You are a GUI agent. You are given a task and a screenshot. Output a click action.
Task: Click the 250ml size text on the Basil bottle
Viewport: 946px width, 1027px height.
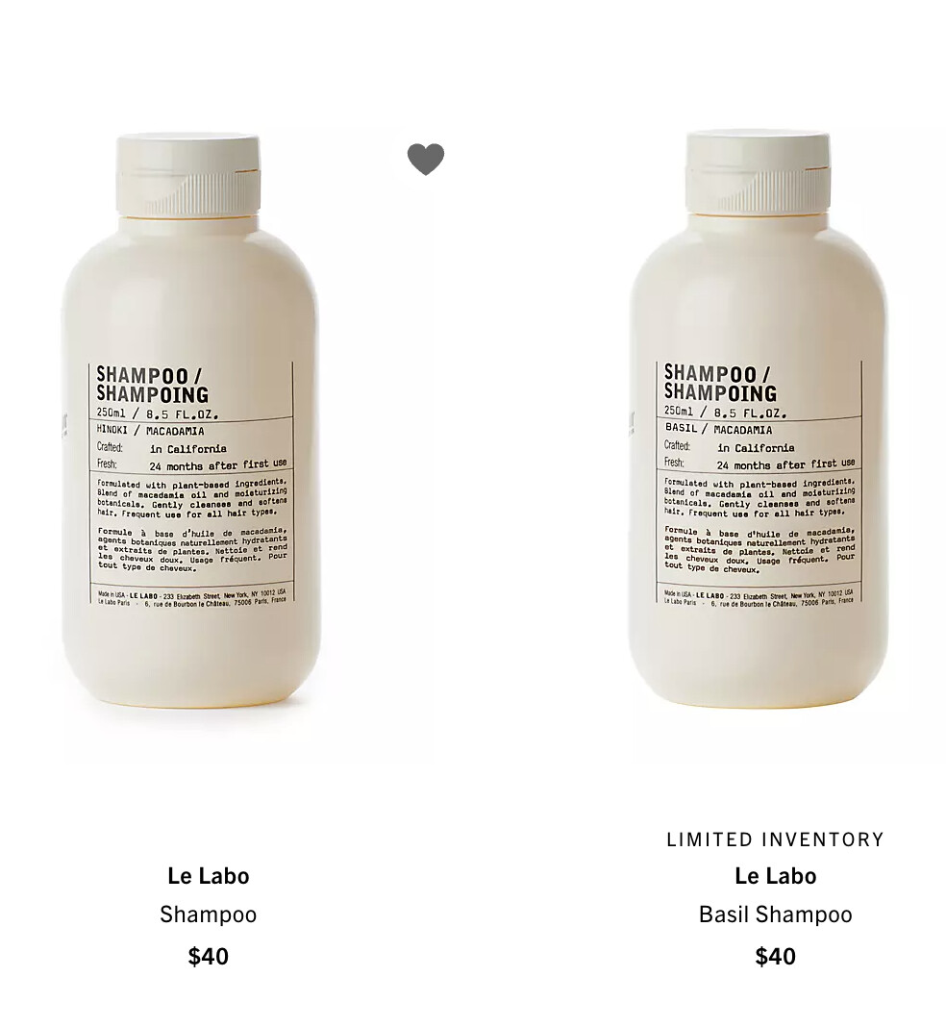click(x=678, y=412)
